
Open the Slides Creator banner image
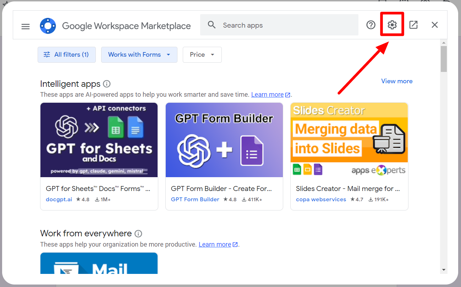tap(349, 140)
